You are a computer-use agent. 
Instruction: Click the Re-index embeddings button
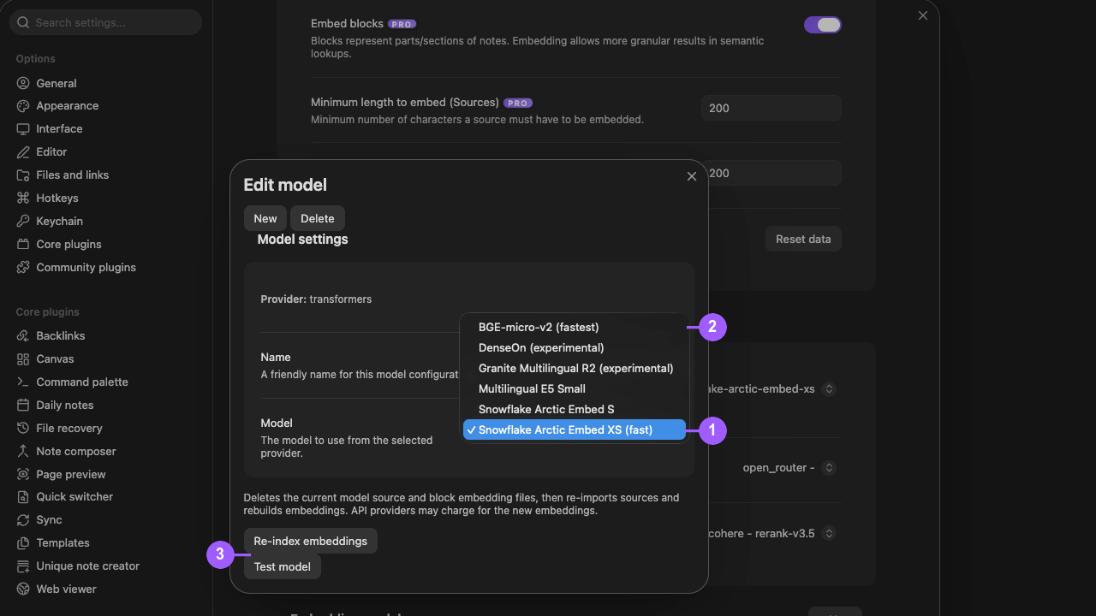pyautogui.click(x=311, y=541)
